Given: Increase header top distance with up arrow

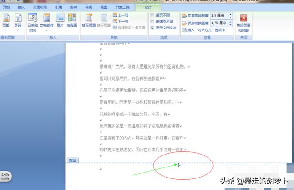Looking at the screenshot, I should click(231, 14).
